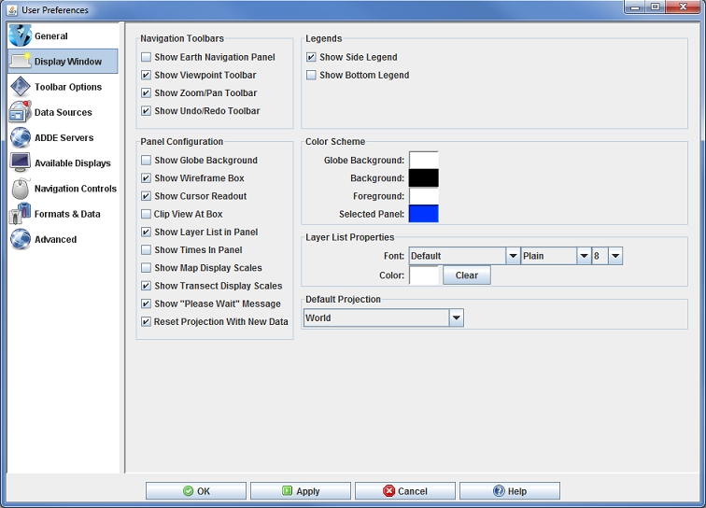This screenshot has width=706, height=508.
Task: Click the General globe icon in sidebar
Action: point(21,36)
